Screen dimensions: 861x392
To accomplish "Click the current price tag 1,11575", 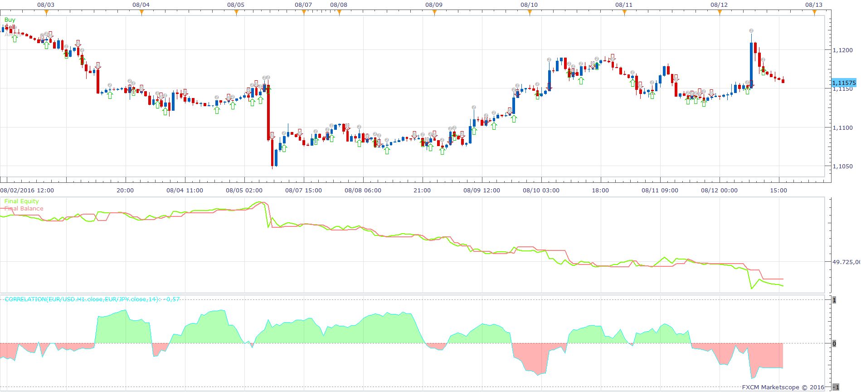I will tap(844, 83).
